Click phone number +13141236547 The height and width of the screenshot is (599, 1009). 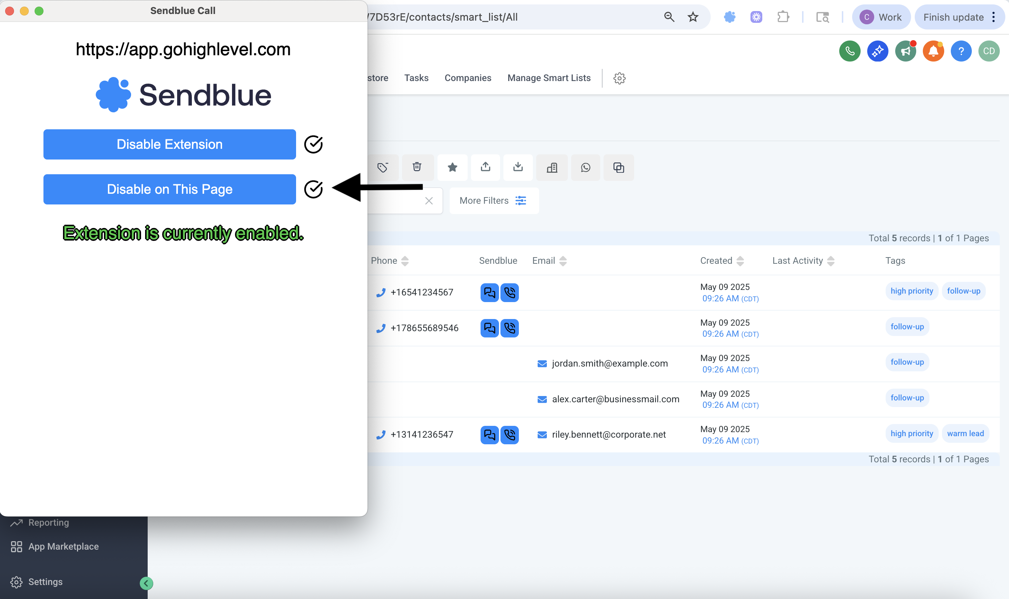[422, 434]
